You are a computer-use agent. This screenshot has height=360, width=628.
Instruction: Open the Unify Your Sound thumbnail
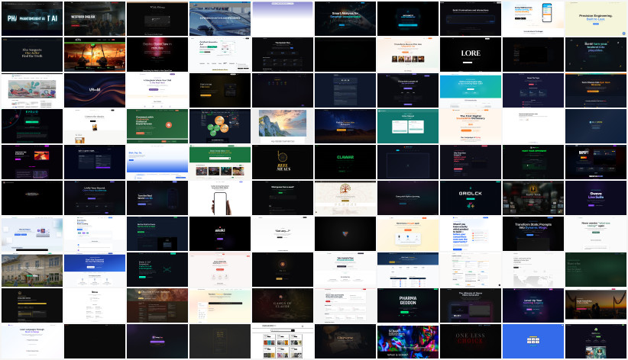95,198
